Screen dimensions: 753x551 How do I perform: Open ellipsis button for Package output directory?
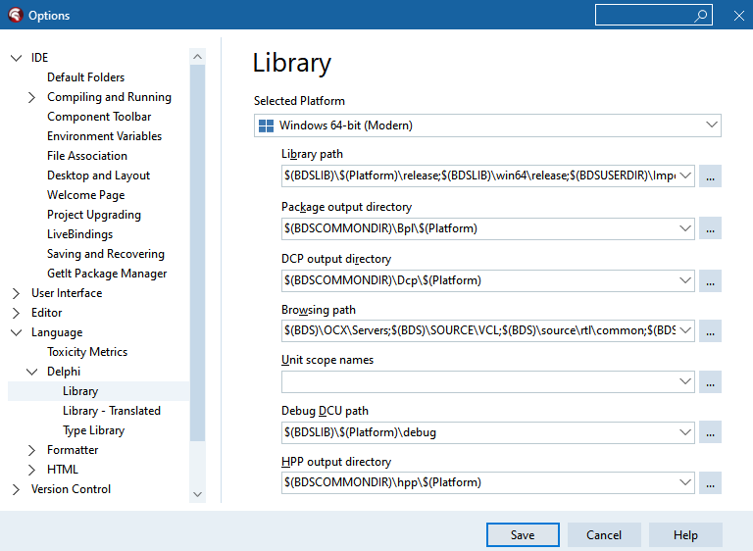pyautogui.click(x=710, y=228)
